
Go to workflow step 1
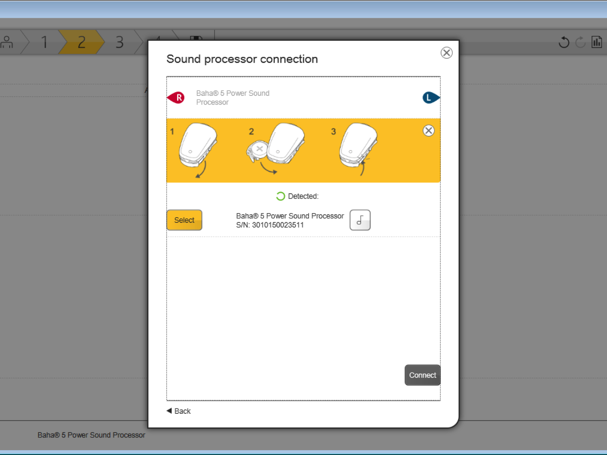[x=44, y=42]
